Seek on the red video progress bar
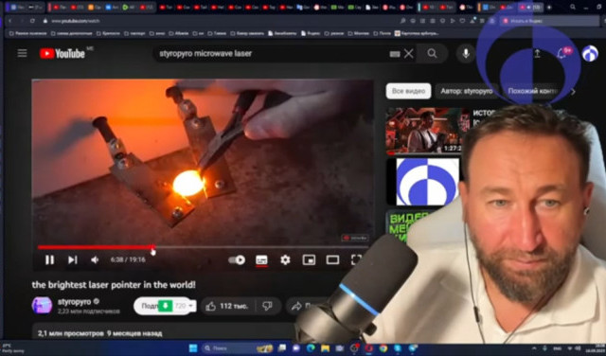Viewport: 606px width, 356px height. pos(202,247)
